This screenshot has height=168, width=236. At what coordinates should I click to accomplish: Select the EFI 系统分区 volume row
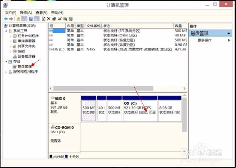[118, 31]
